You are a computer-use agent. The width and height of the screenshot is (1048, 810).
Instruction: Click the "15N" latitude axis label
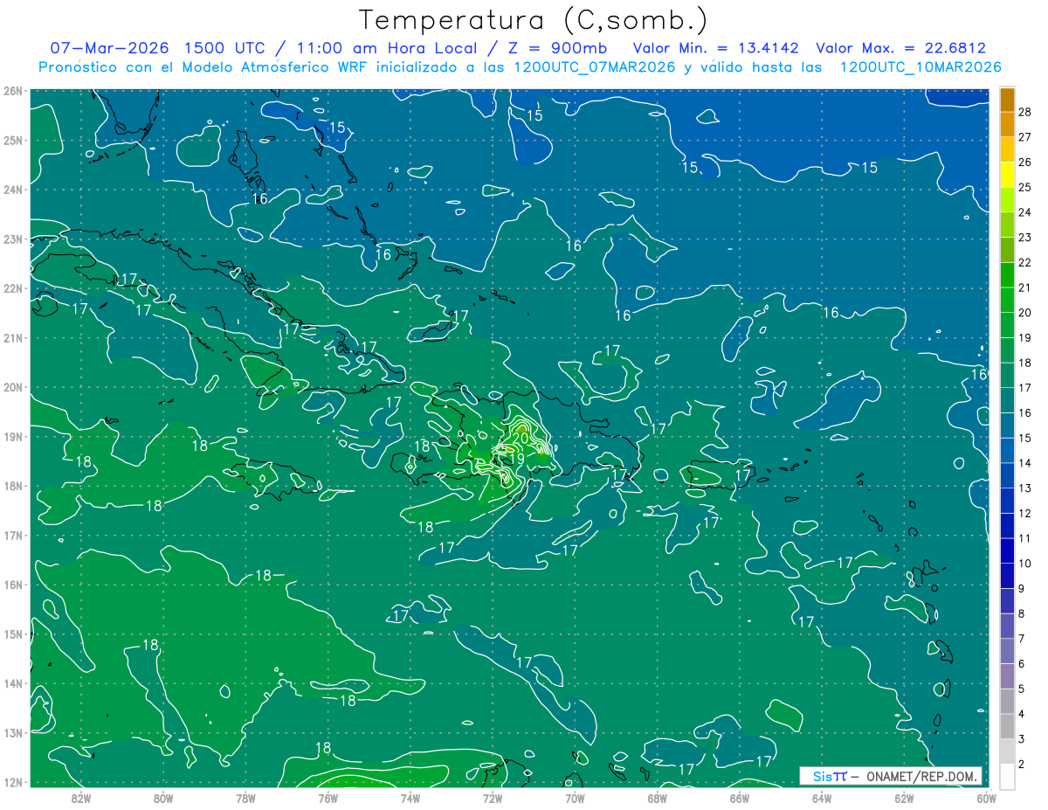tap(12, 633)
